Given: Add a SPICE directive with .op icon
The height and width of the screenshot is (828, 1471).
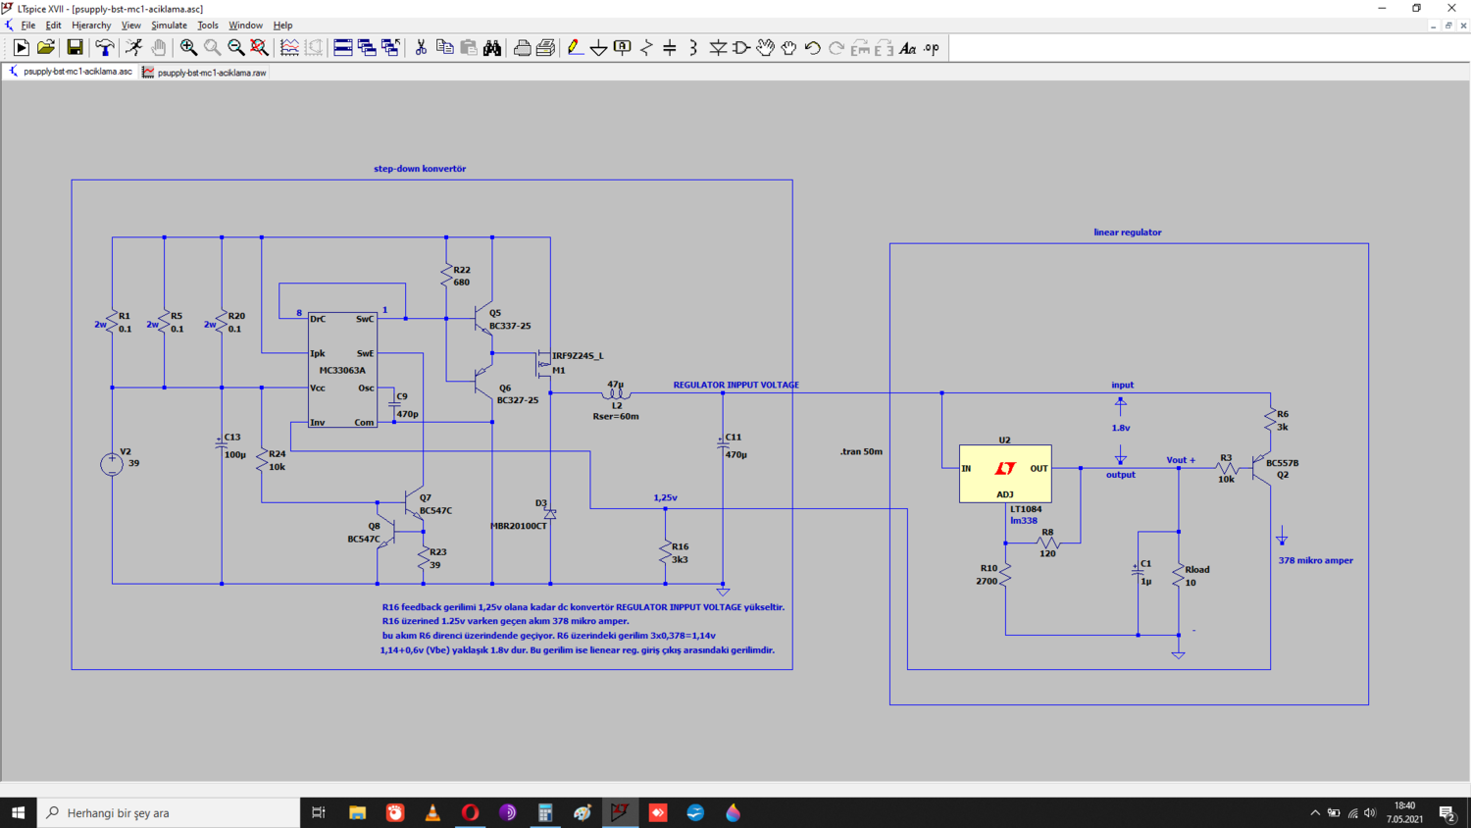Looking at the screenshot, I should [932, 48].
